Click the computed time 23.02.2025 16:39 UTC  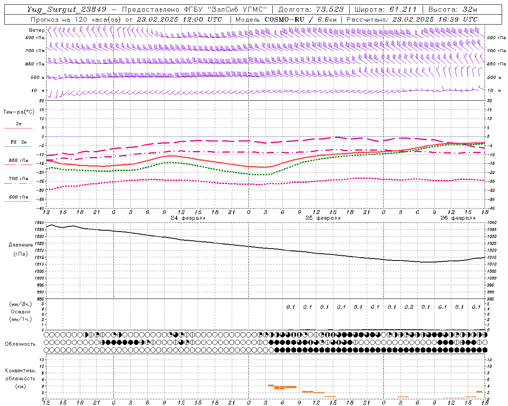point(435,19)
